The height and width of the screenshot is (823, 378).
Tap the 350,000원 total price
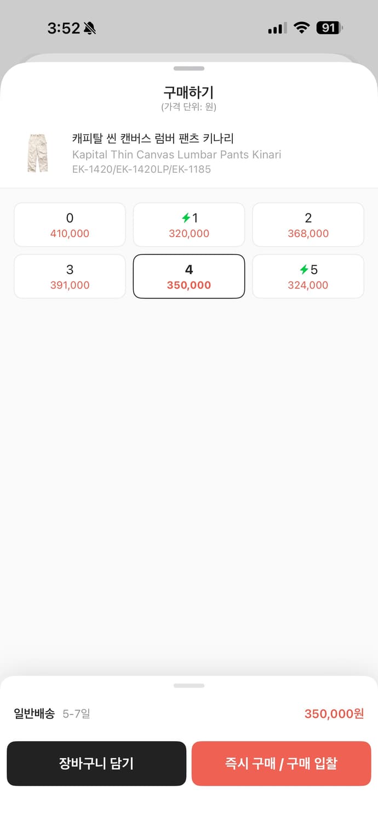pyautogui.click(x=334, y=714)
